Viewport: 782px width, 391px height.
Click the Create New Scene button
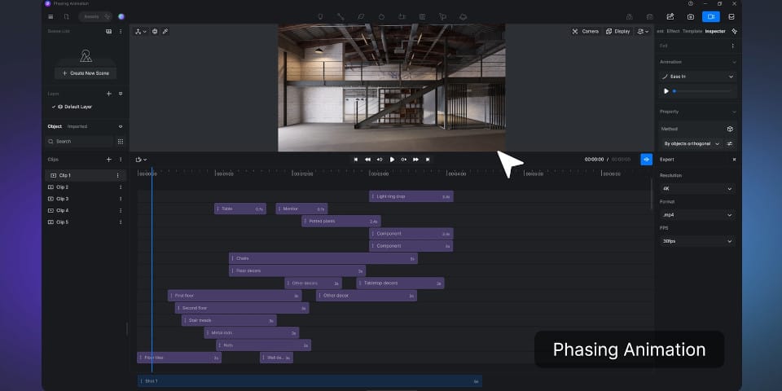pyautogui.click(x=86, y=73)
